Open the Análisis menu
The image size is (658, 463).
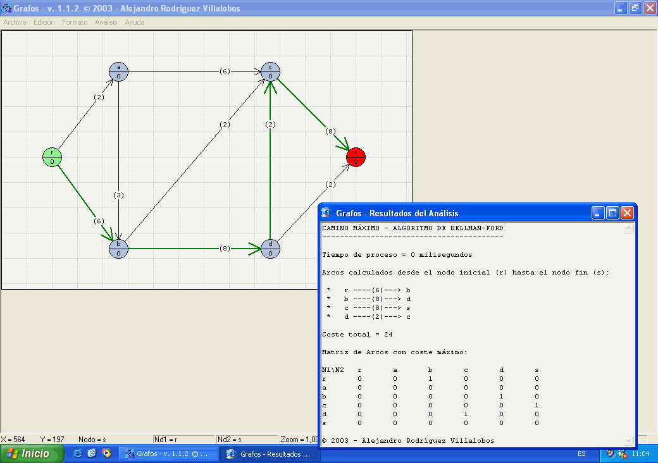click(106, 22)
